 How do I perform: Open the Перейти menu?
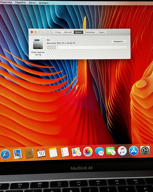coord(21,3)
